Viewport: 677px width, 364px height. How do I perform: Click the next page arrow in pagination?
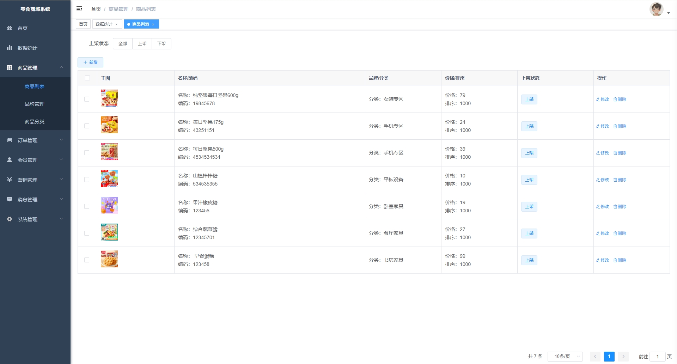coord(623,356)
